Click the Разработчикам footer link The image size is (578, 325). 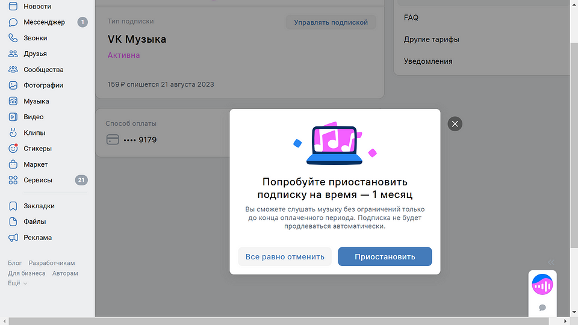point(52,263)
